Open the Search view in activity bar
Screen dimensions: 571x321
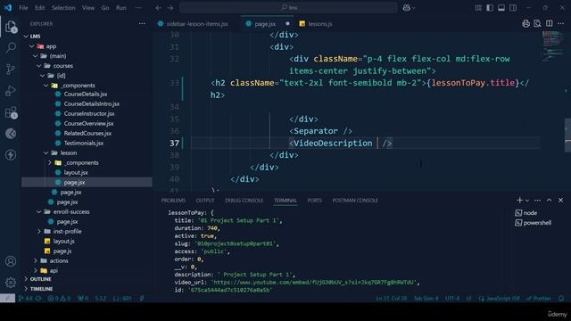11,47
